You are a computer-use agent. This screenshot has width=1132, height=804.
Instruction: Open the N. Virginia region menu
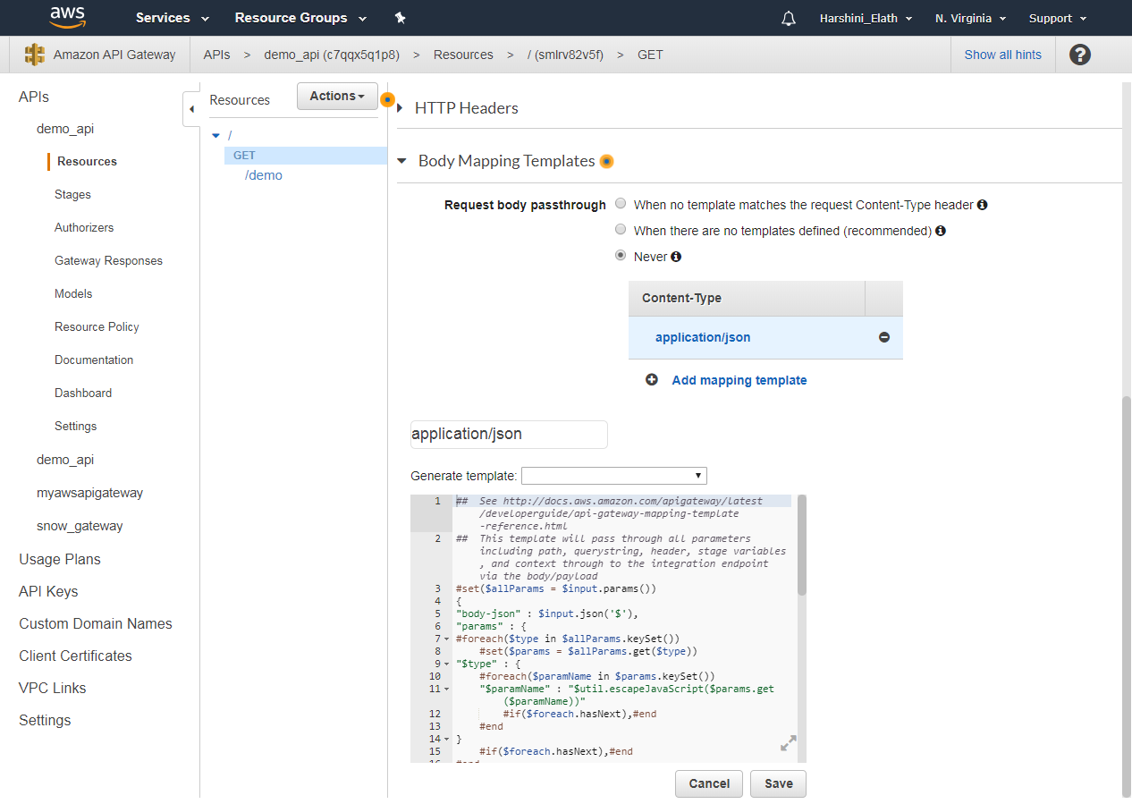(x=969, y=18)
